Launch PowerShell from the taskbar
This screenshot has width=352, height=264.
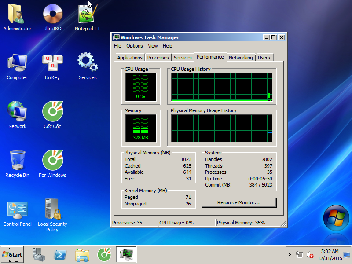tap(60, 255)
